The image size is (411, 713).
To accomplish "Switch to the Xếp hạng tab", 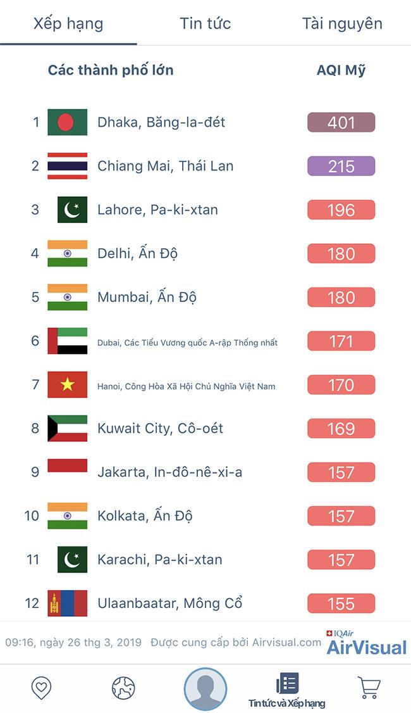I will click(x=68, y=24).
